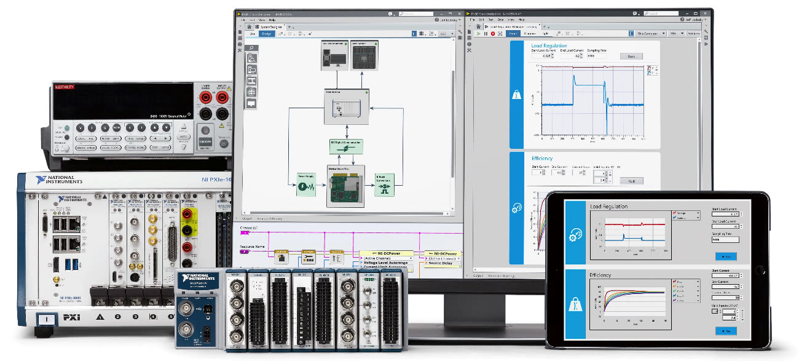The width and height of the screenshot is (799, 361).
Task: Tap the gauge-gear icon beside tablet Load Regulation
Action: (x=576, y=234)
